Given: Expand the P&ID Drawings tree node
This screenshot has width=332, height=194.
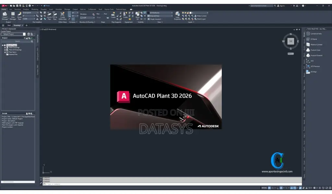Looking at the screenshot, I should pyautogui.click(x=5, y=48).
